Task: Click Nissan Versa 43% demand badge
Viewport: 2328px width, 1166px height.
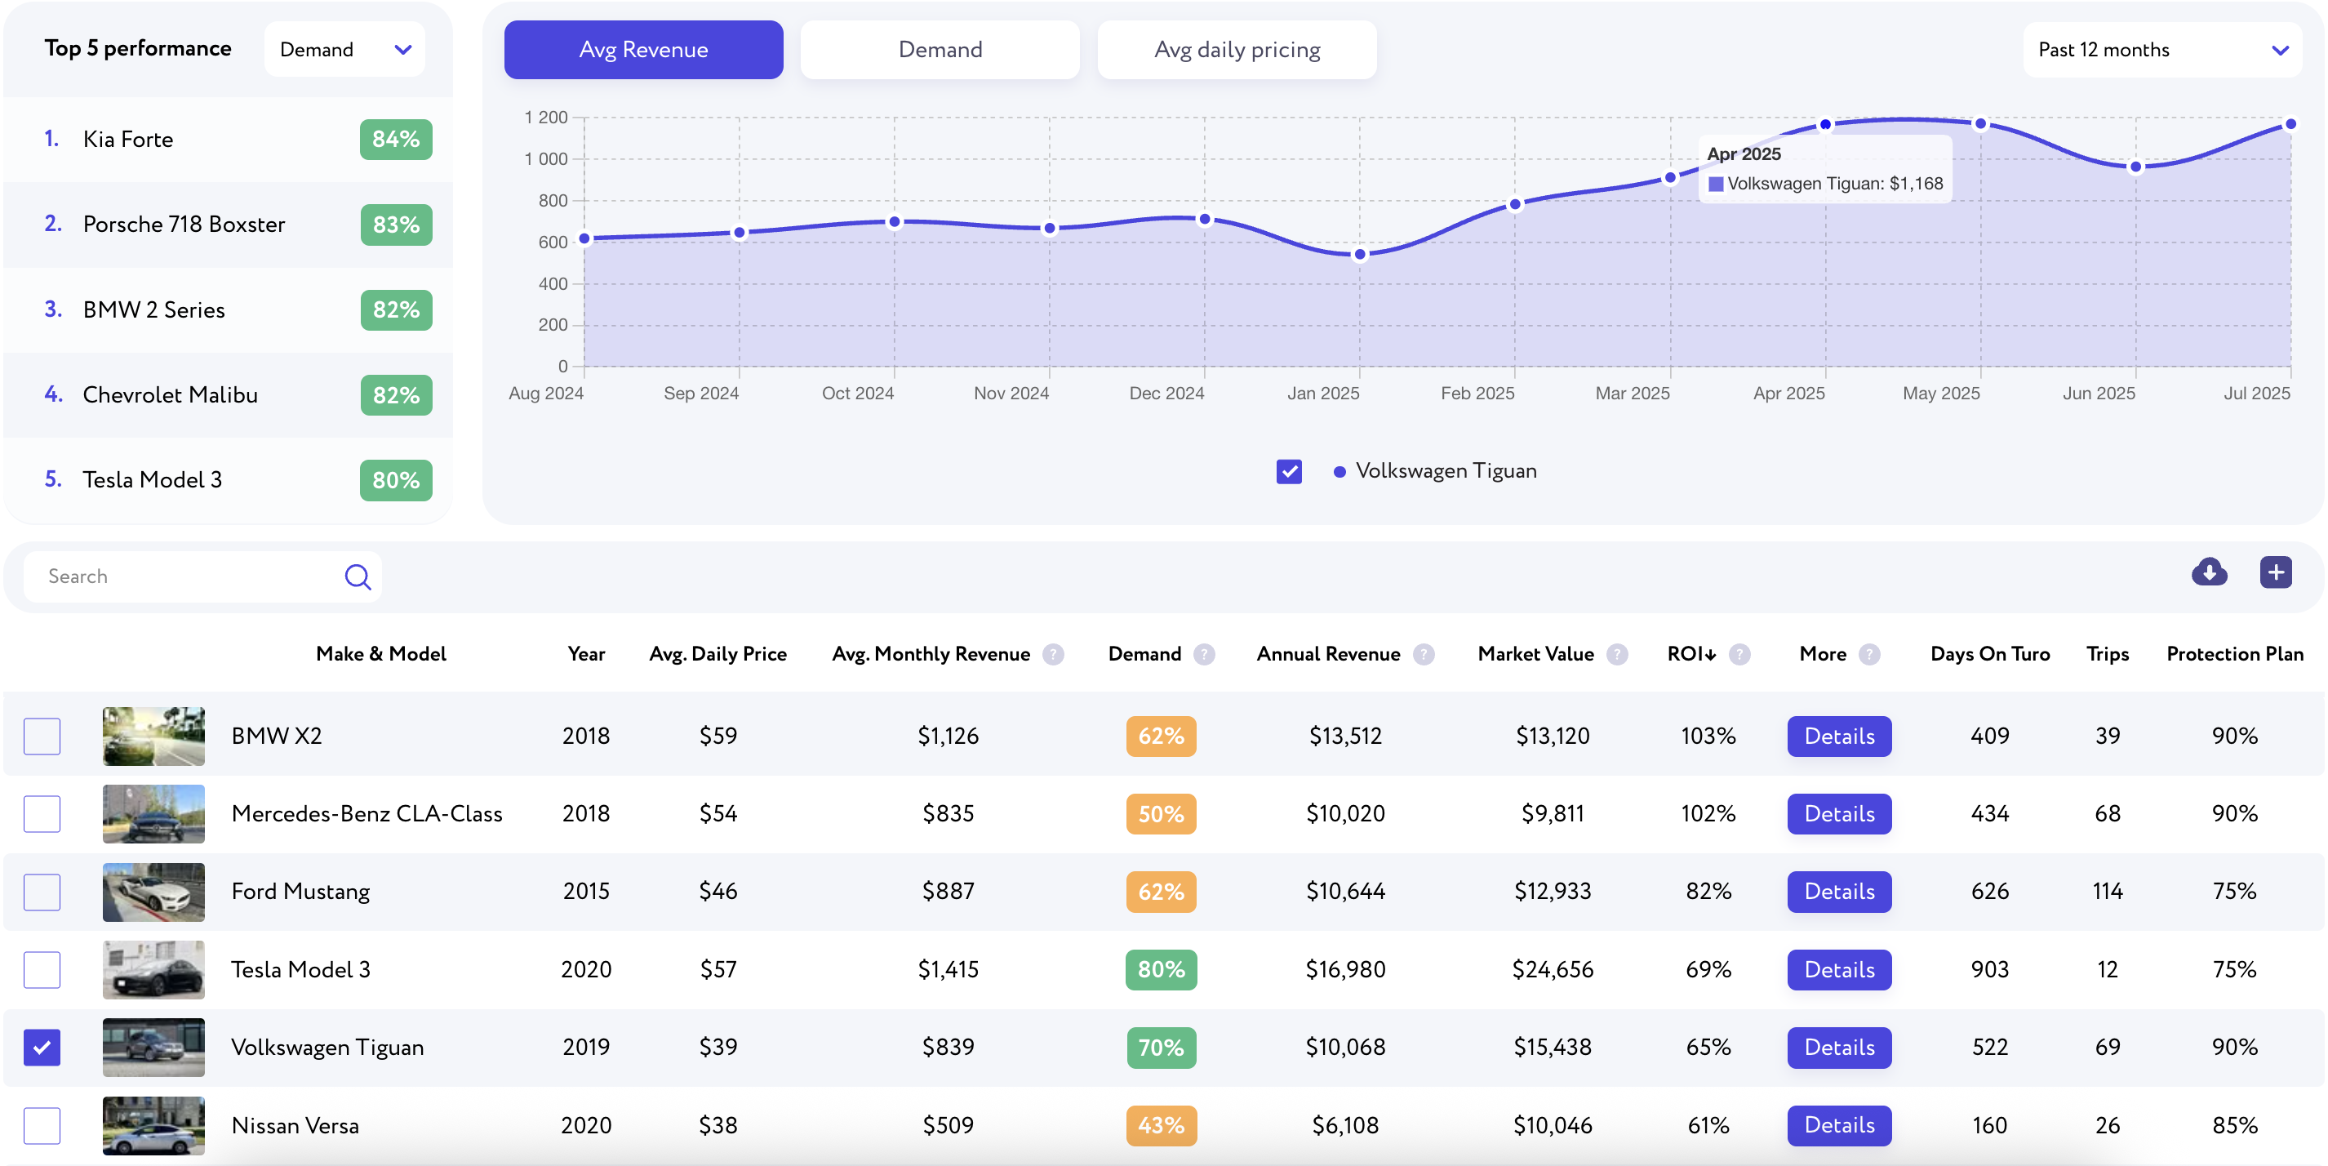Action: (1161, 1125)
